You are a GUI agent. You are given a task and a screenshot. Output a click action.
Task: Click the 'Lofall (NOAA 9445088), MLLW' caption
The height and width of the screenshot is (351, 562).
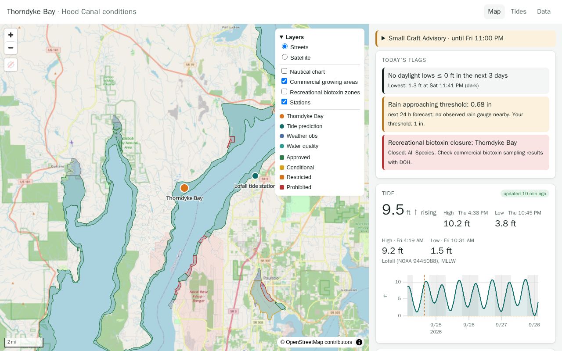click(x=419, y=261)
